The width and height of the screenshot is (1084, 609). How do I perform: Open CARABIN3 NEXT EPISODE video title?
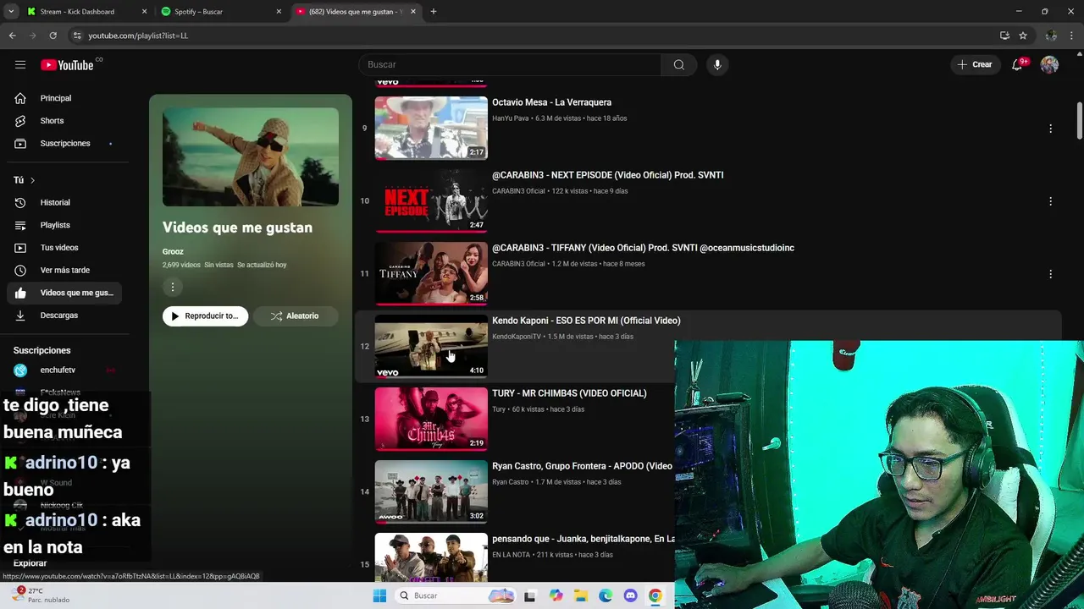[x=607, y=175]
